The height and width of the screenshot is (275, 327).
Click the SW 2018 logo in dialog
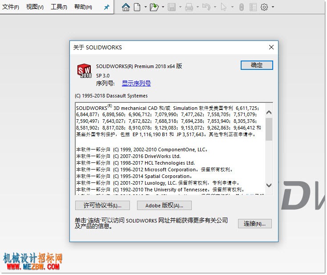click(x=84, y=71)
